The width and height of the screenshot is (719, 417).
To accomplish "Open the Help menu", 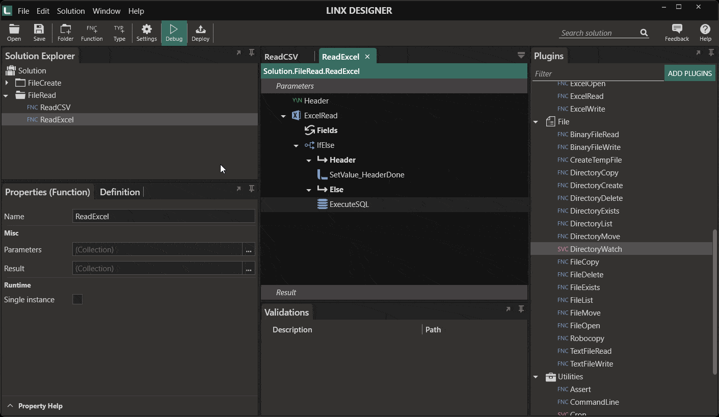I will 136,11.
